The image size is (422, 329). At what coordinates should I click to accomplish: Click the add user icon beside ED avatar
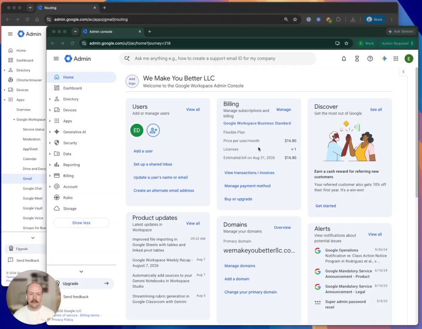coord(153,130)
